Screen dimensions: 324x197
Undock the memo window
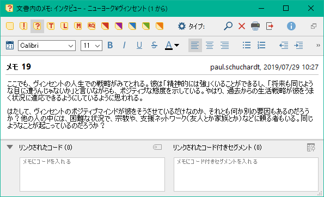point(314,26)
